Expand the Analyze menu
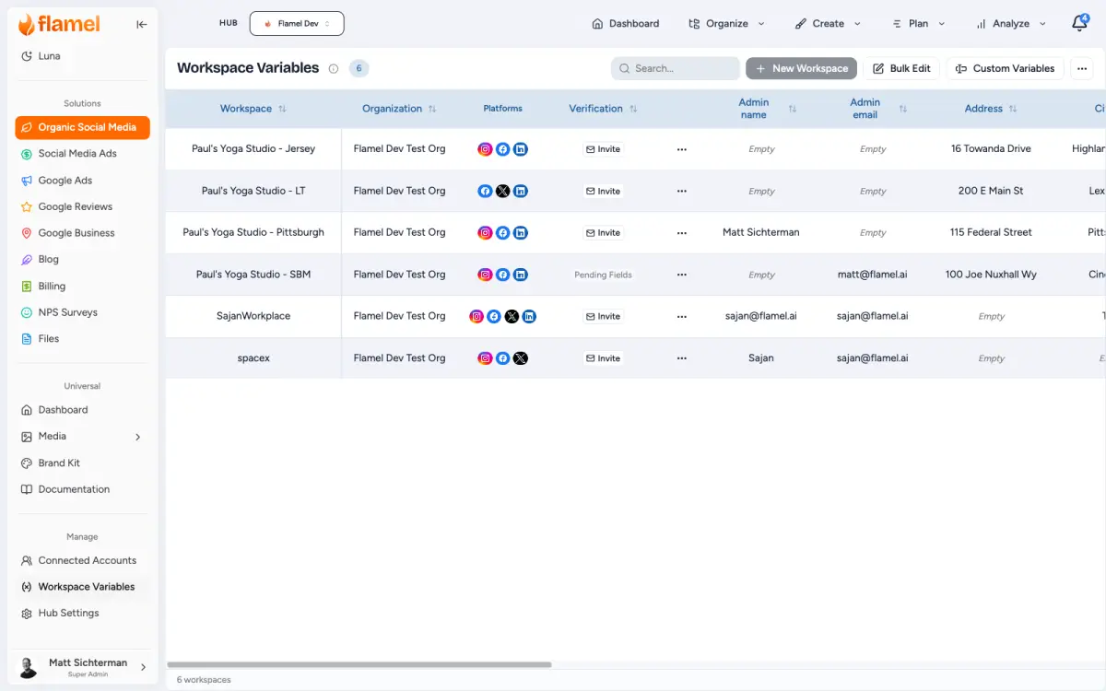The image size is (1106, 691). click(x=1011, y=24)
